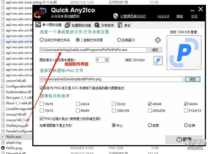Viewport: 210px width, 154px height.
Task: Uncheck the 64x64 size checkbox
Action: tap(186, 104)
